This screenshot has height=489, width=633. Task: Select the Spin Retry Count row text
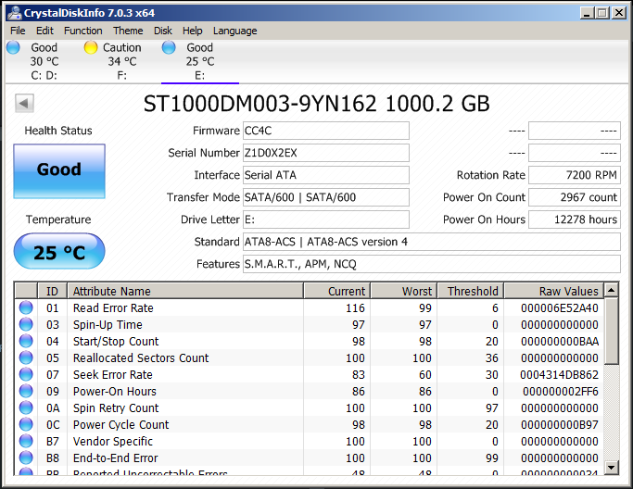coord(116,408)
